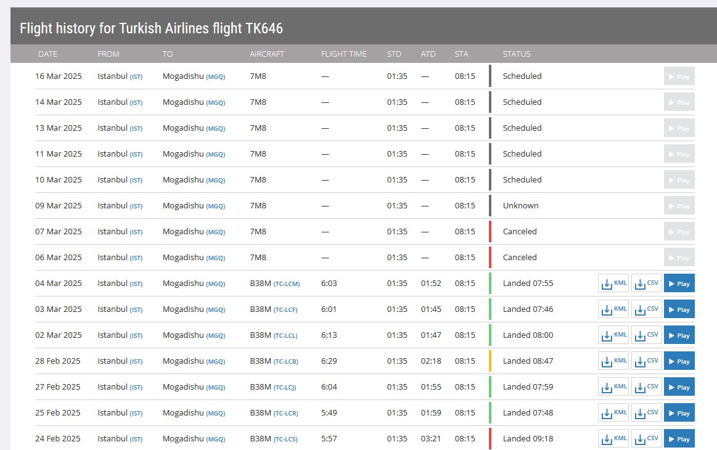Play the 25 Feb 2025 flight
The width and height of the screenshot is (717, 450).
click(679, 413)
